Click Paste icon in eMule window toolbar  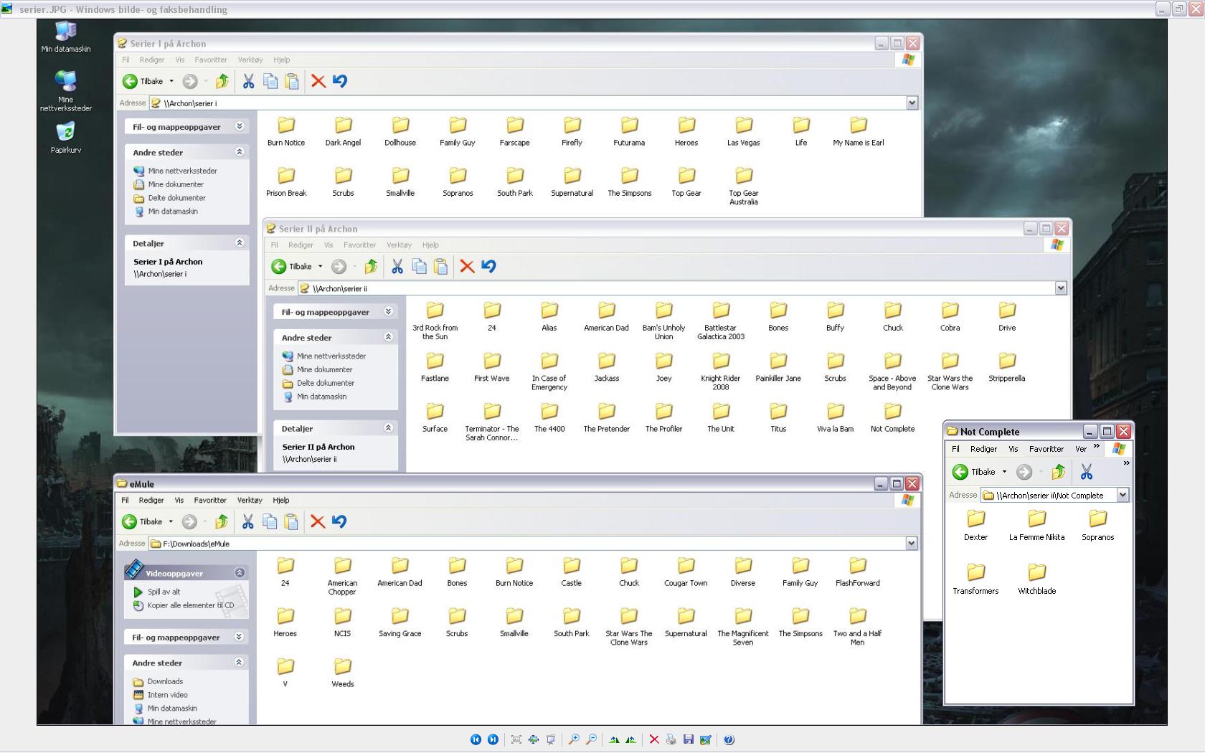291,521
